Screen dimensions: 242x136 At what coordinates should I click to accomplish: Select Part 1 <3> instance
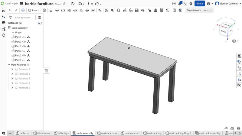(x=21, y=46)
